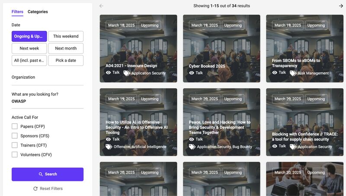Click tag icon beside Application Security, Bug Bounty

pos(192,146)
